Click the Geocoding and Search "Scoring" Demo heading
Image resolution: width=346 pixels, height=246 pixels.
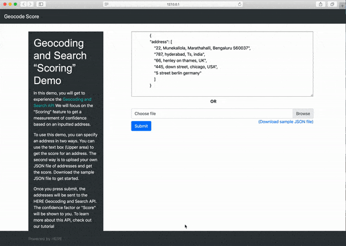[x=60, y=62]
